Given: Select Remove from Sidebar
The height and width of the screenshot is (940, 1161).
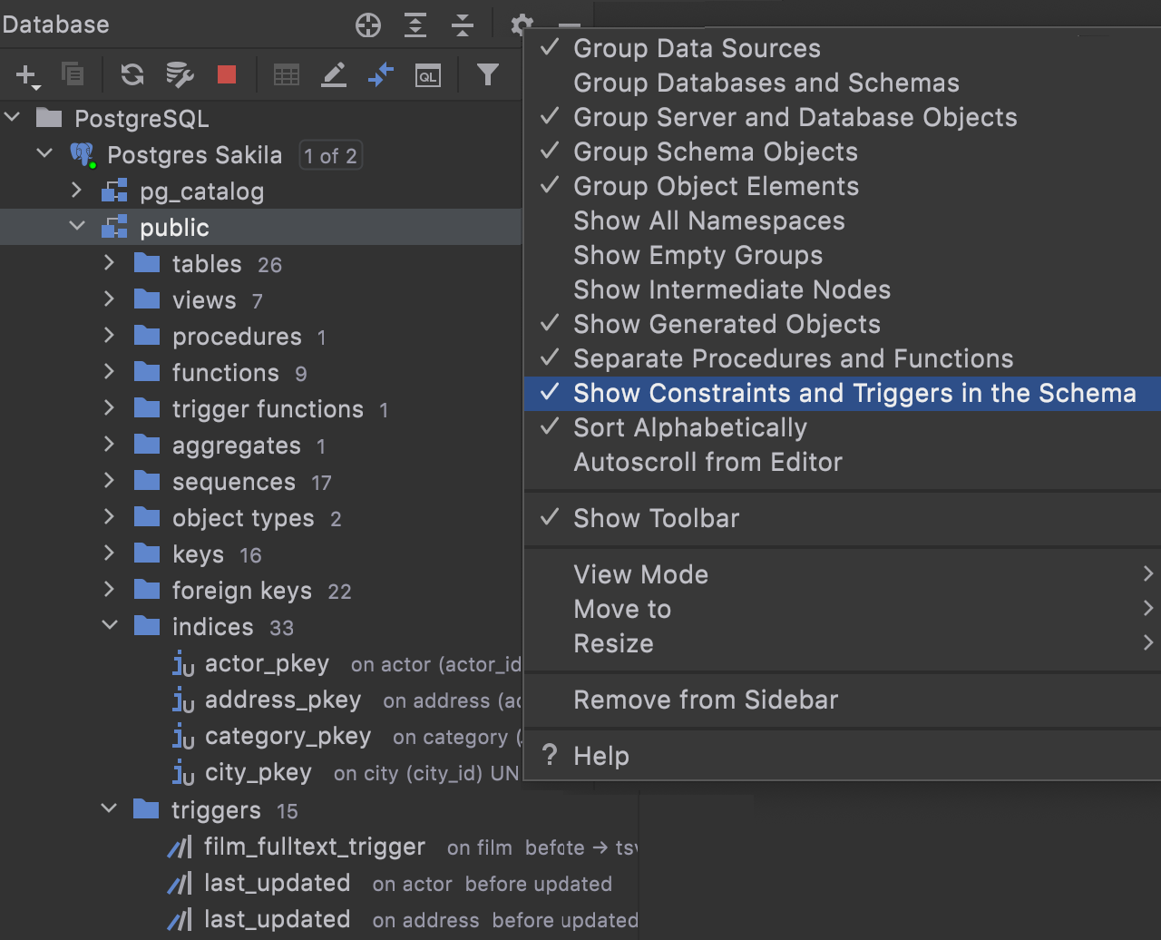Looking at the screenshot, I should (706, 700).
